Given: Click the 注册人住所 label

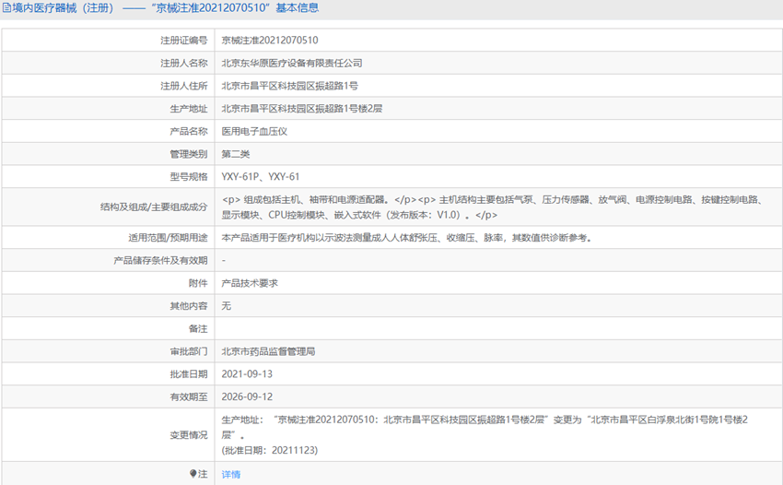Looking at the screenshot, I should pyautogui.click(x=183, y=86).
